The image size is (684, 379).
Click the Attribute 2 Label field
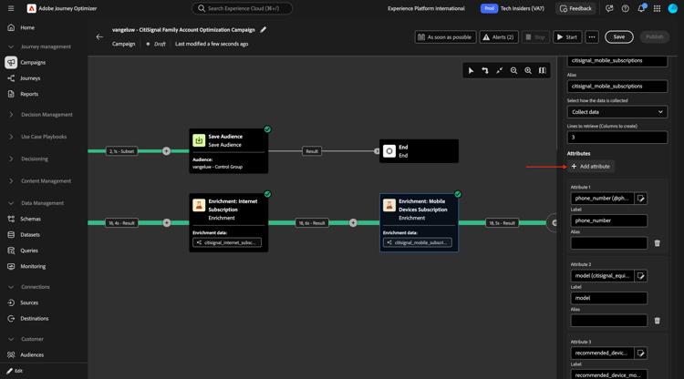pos(609,298)
